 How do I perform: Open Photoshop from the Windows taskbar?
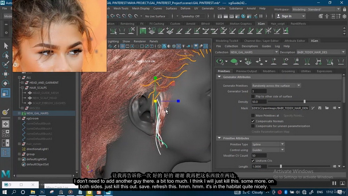(42, 192)
